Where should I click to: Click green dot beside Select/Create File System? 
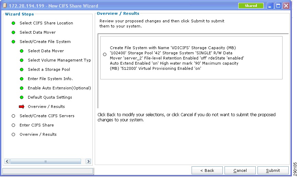coord(13,42)
